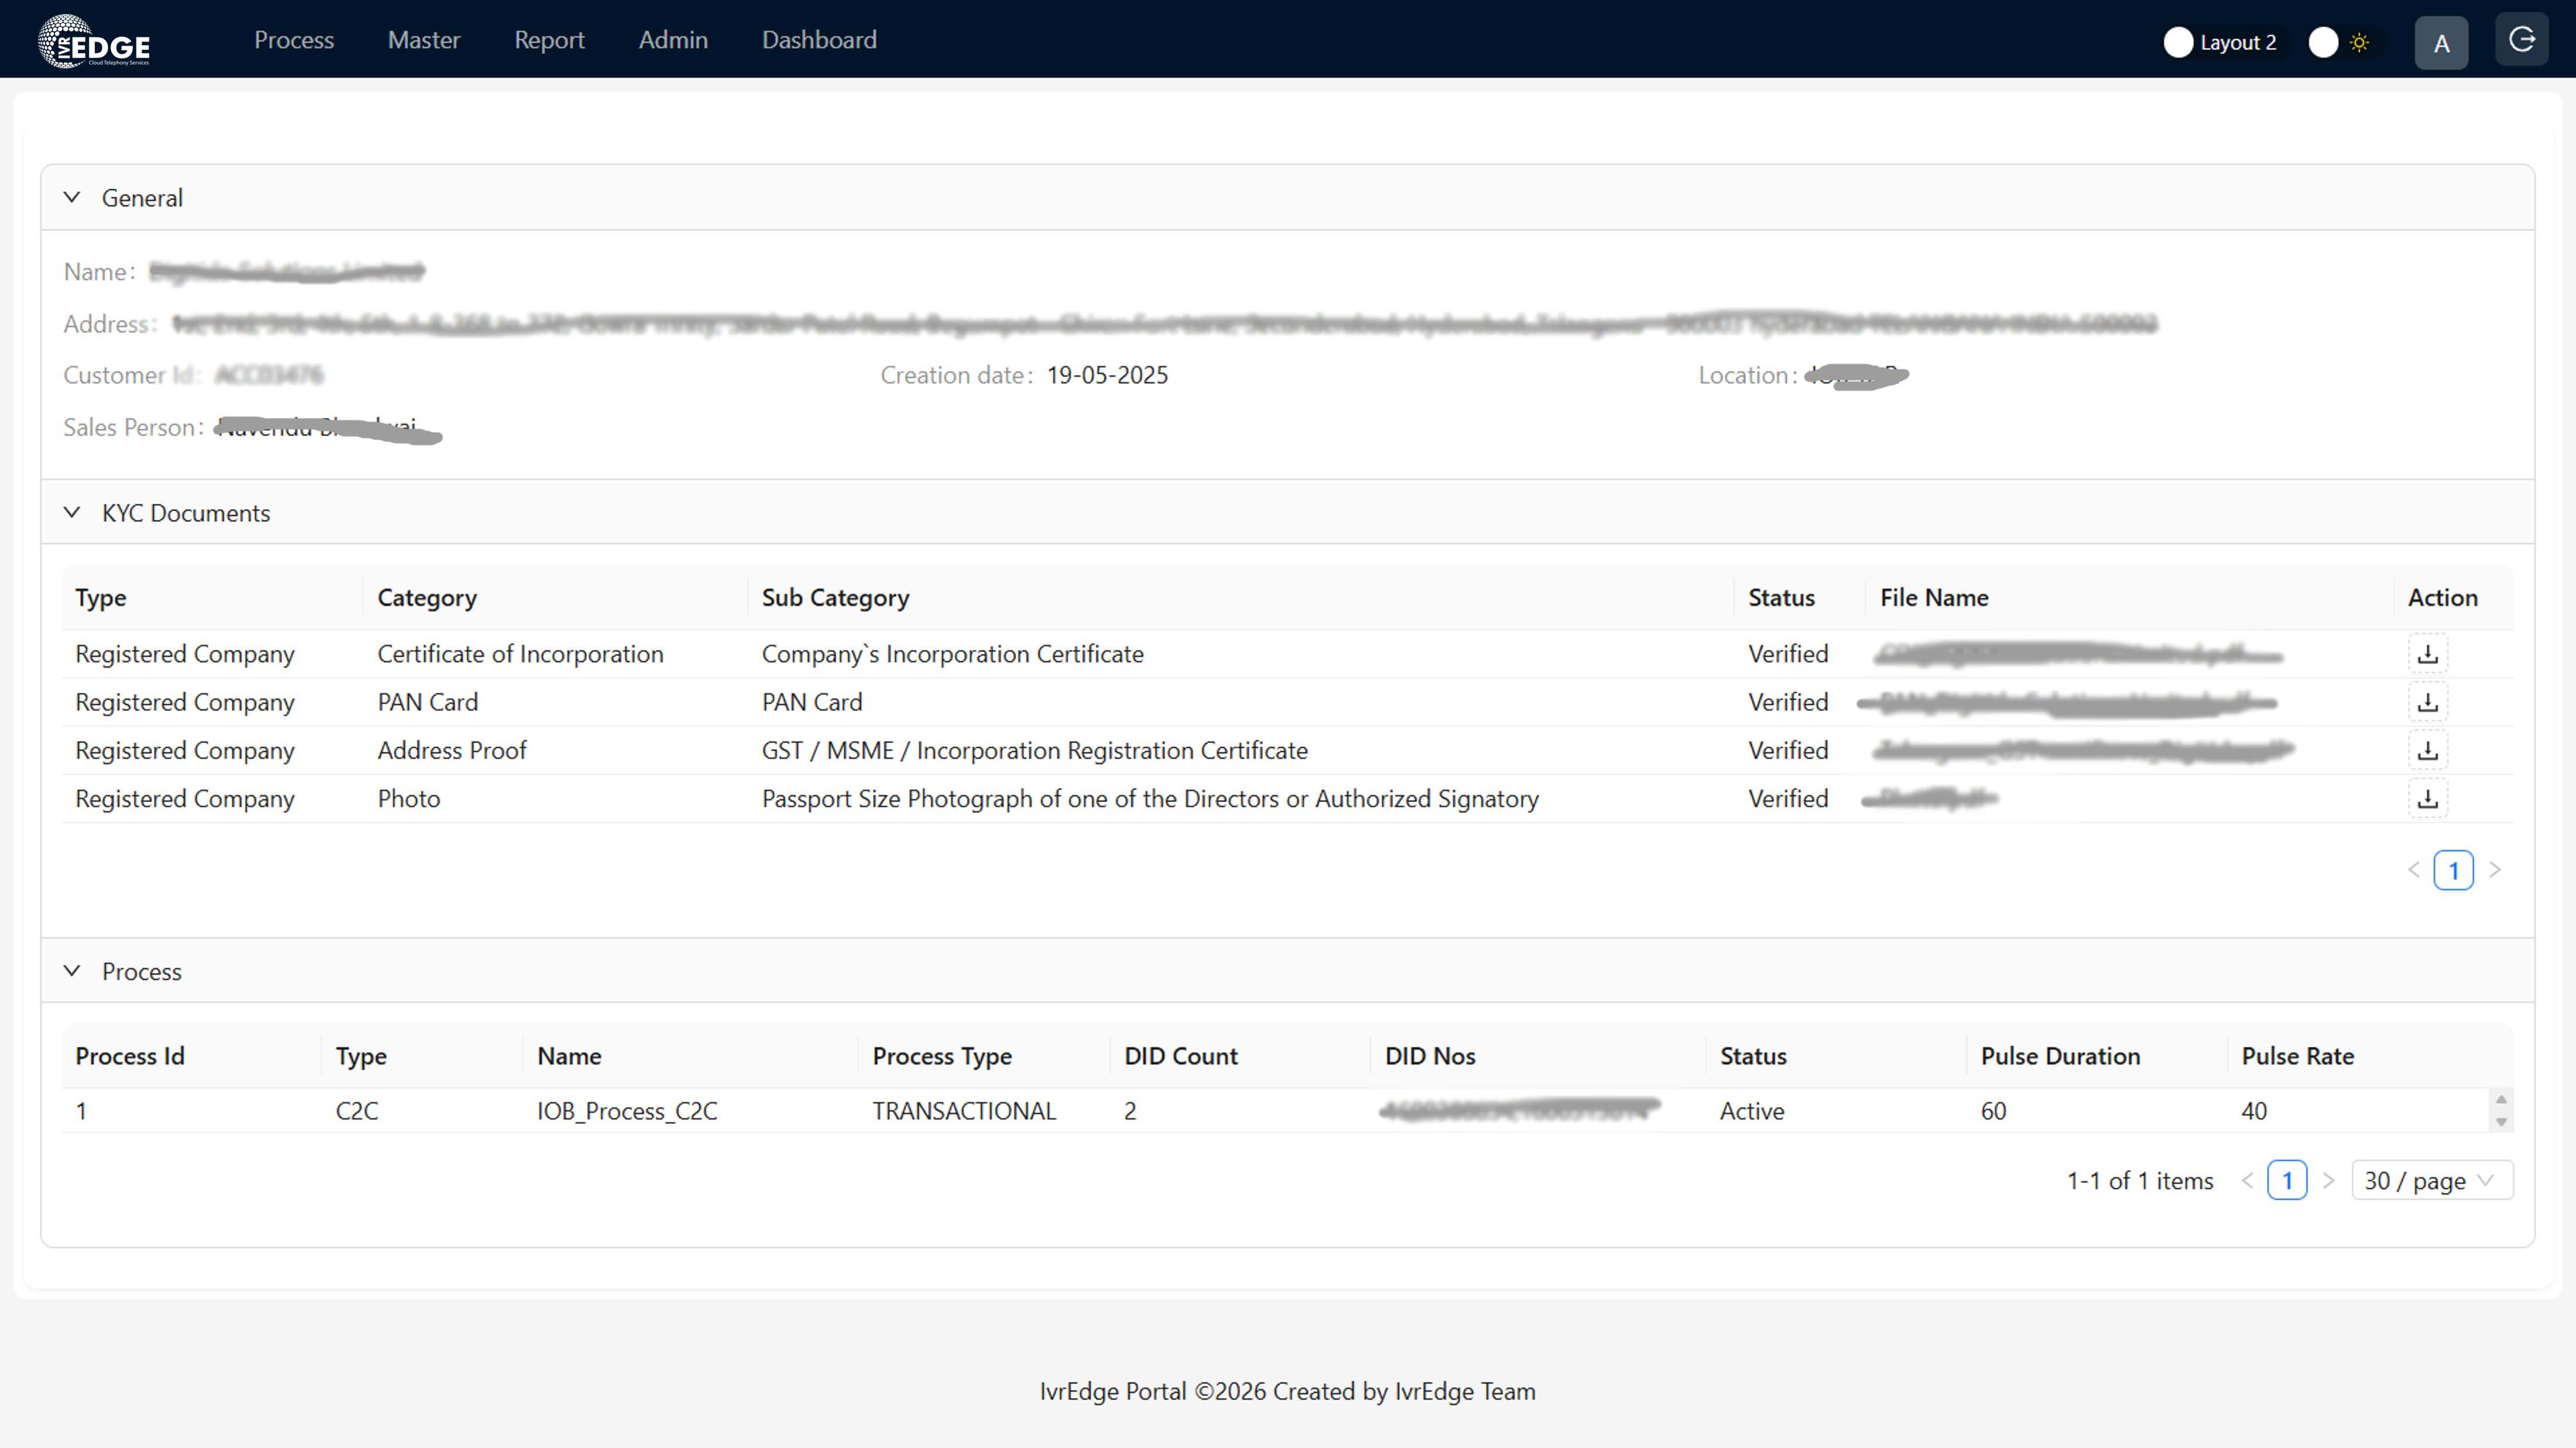Collapse the KYC Documents section
Image resolution: width=2576 pixels, height=1448 pixels.
[72, 512]
